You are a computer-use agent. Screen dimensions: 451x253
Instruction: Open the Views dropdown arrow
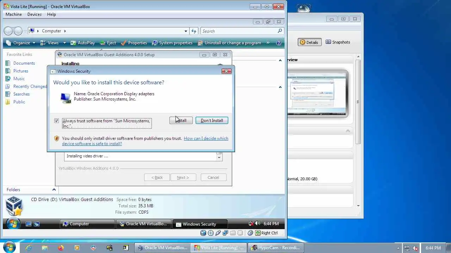pyautogui.click(x=64, y=43)
